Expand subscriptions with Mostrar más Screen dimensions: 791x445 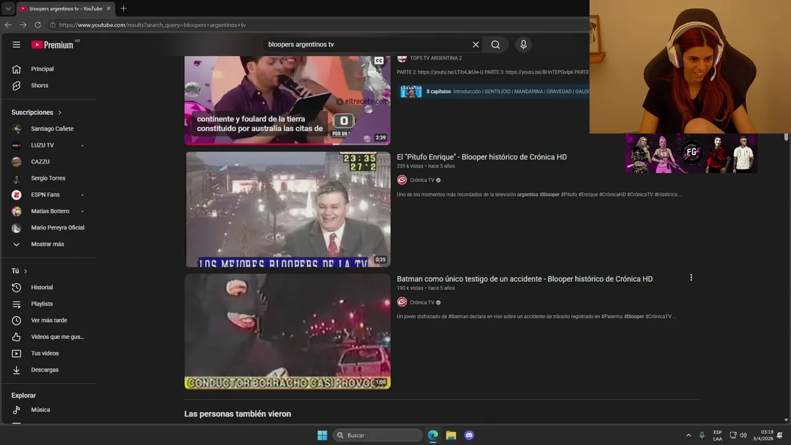click(48, 244)
